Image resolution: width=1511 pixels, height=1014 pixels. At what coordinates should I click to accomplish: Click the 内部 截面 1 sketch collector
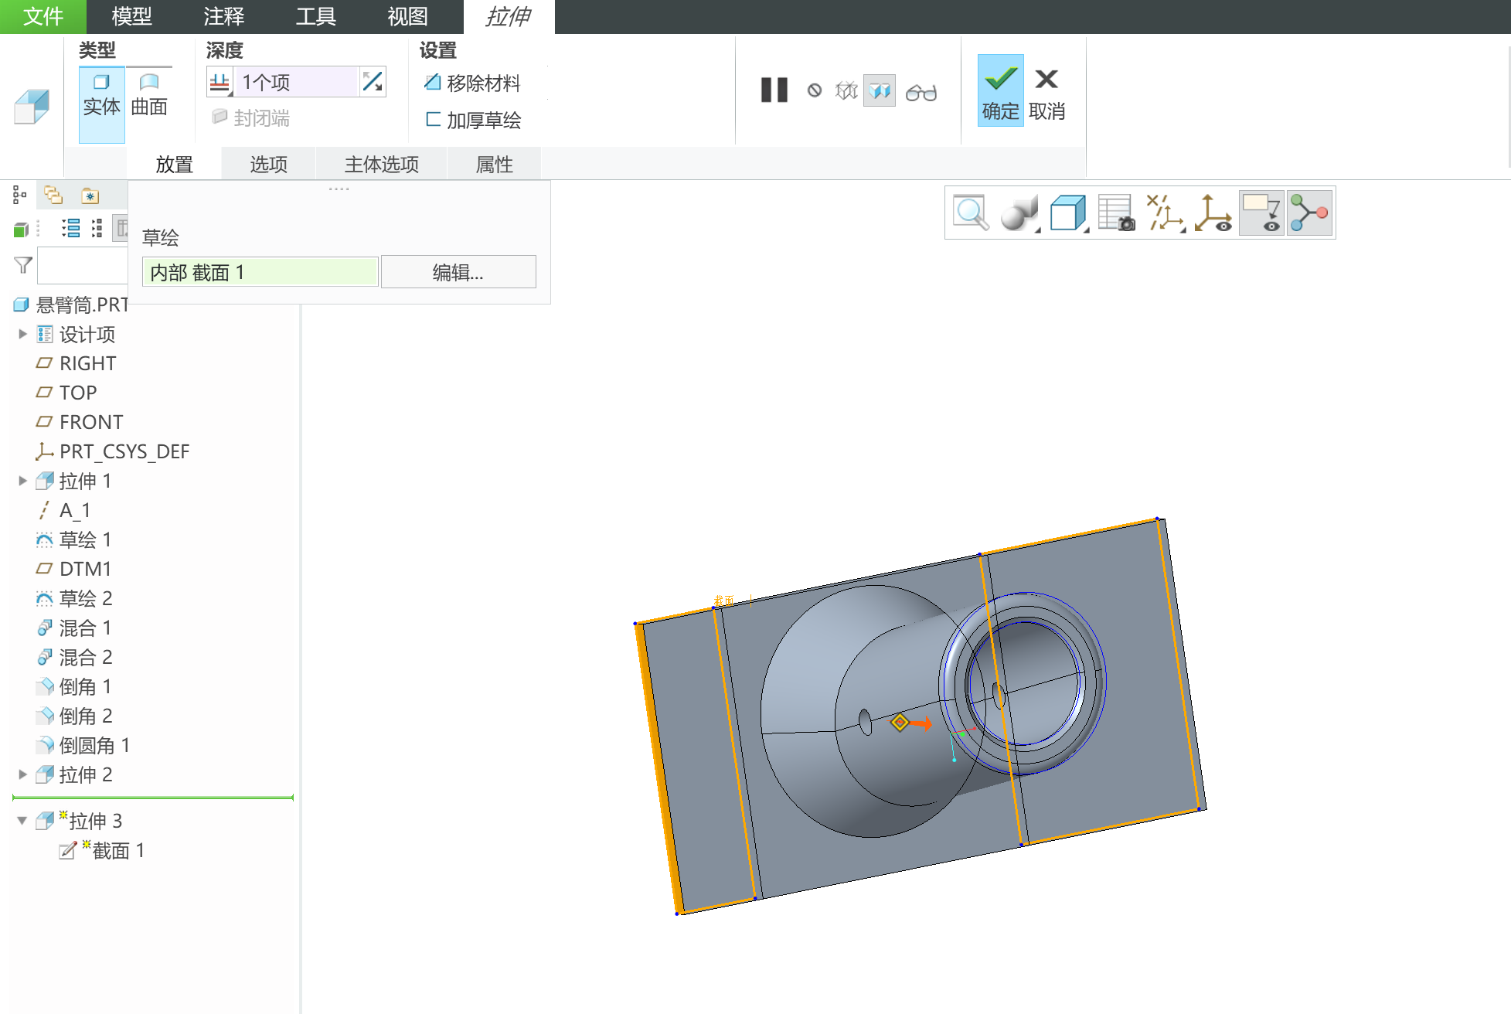[260, 272]
